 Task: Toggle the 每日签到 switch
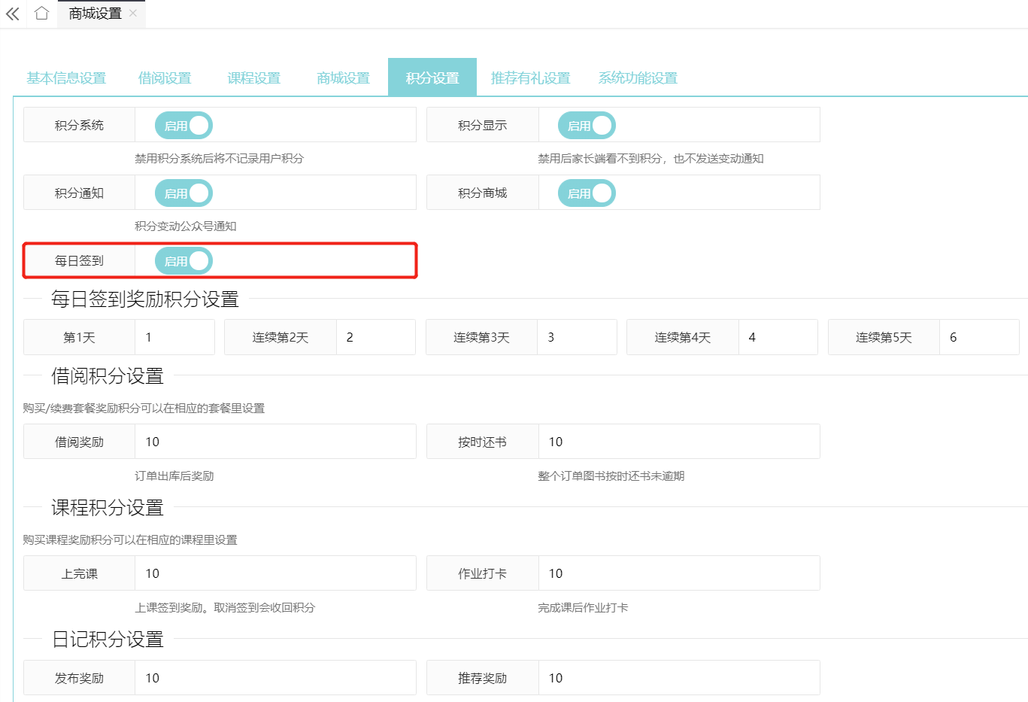click(183, 261)
